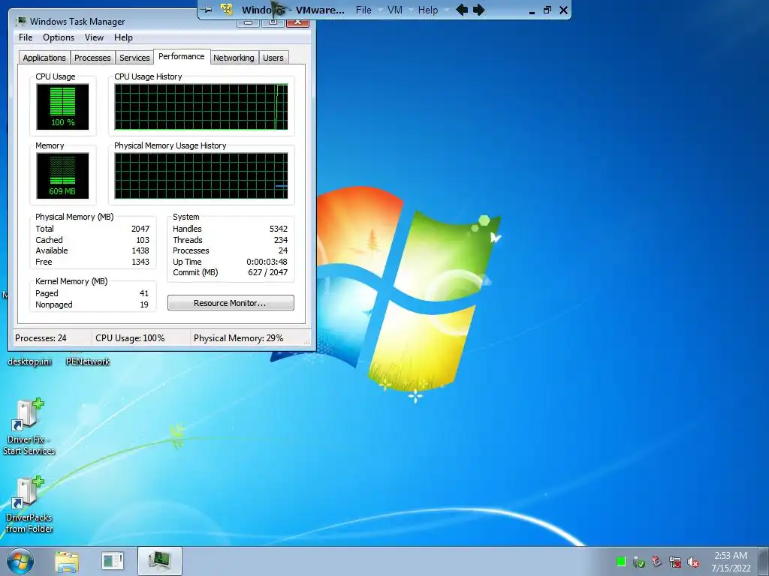
Task: Click the Physical Memory Usage History graph
Action: pos(201,175)
